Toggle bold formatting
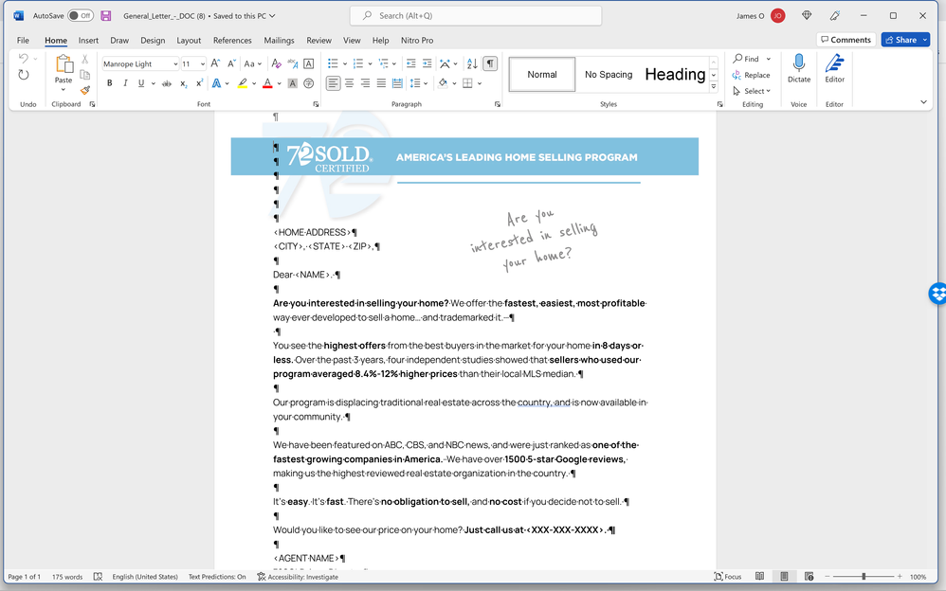The height and width of the screenshot is (591, 946). click(109, 83)
